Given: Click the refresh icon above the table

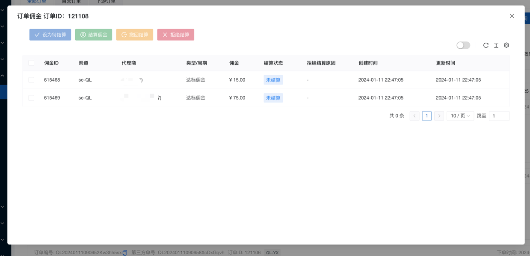Looking at the screenshot, I should pyautogui.click(x=486, y=45).
